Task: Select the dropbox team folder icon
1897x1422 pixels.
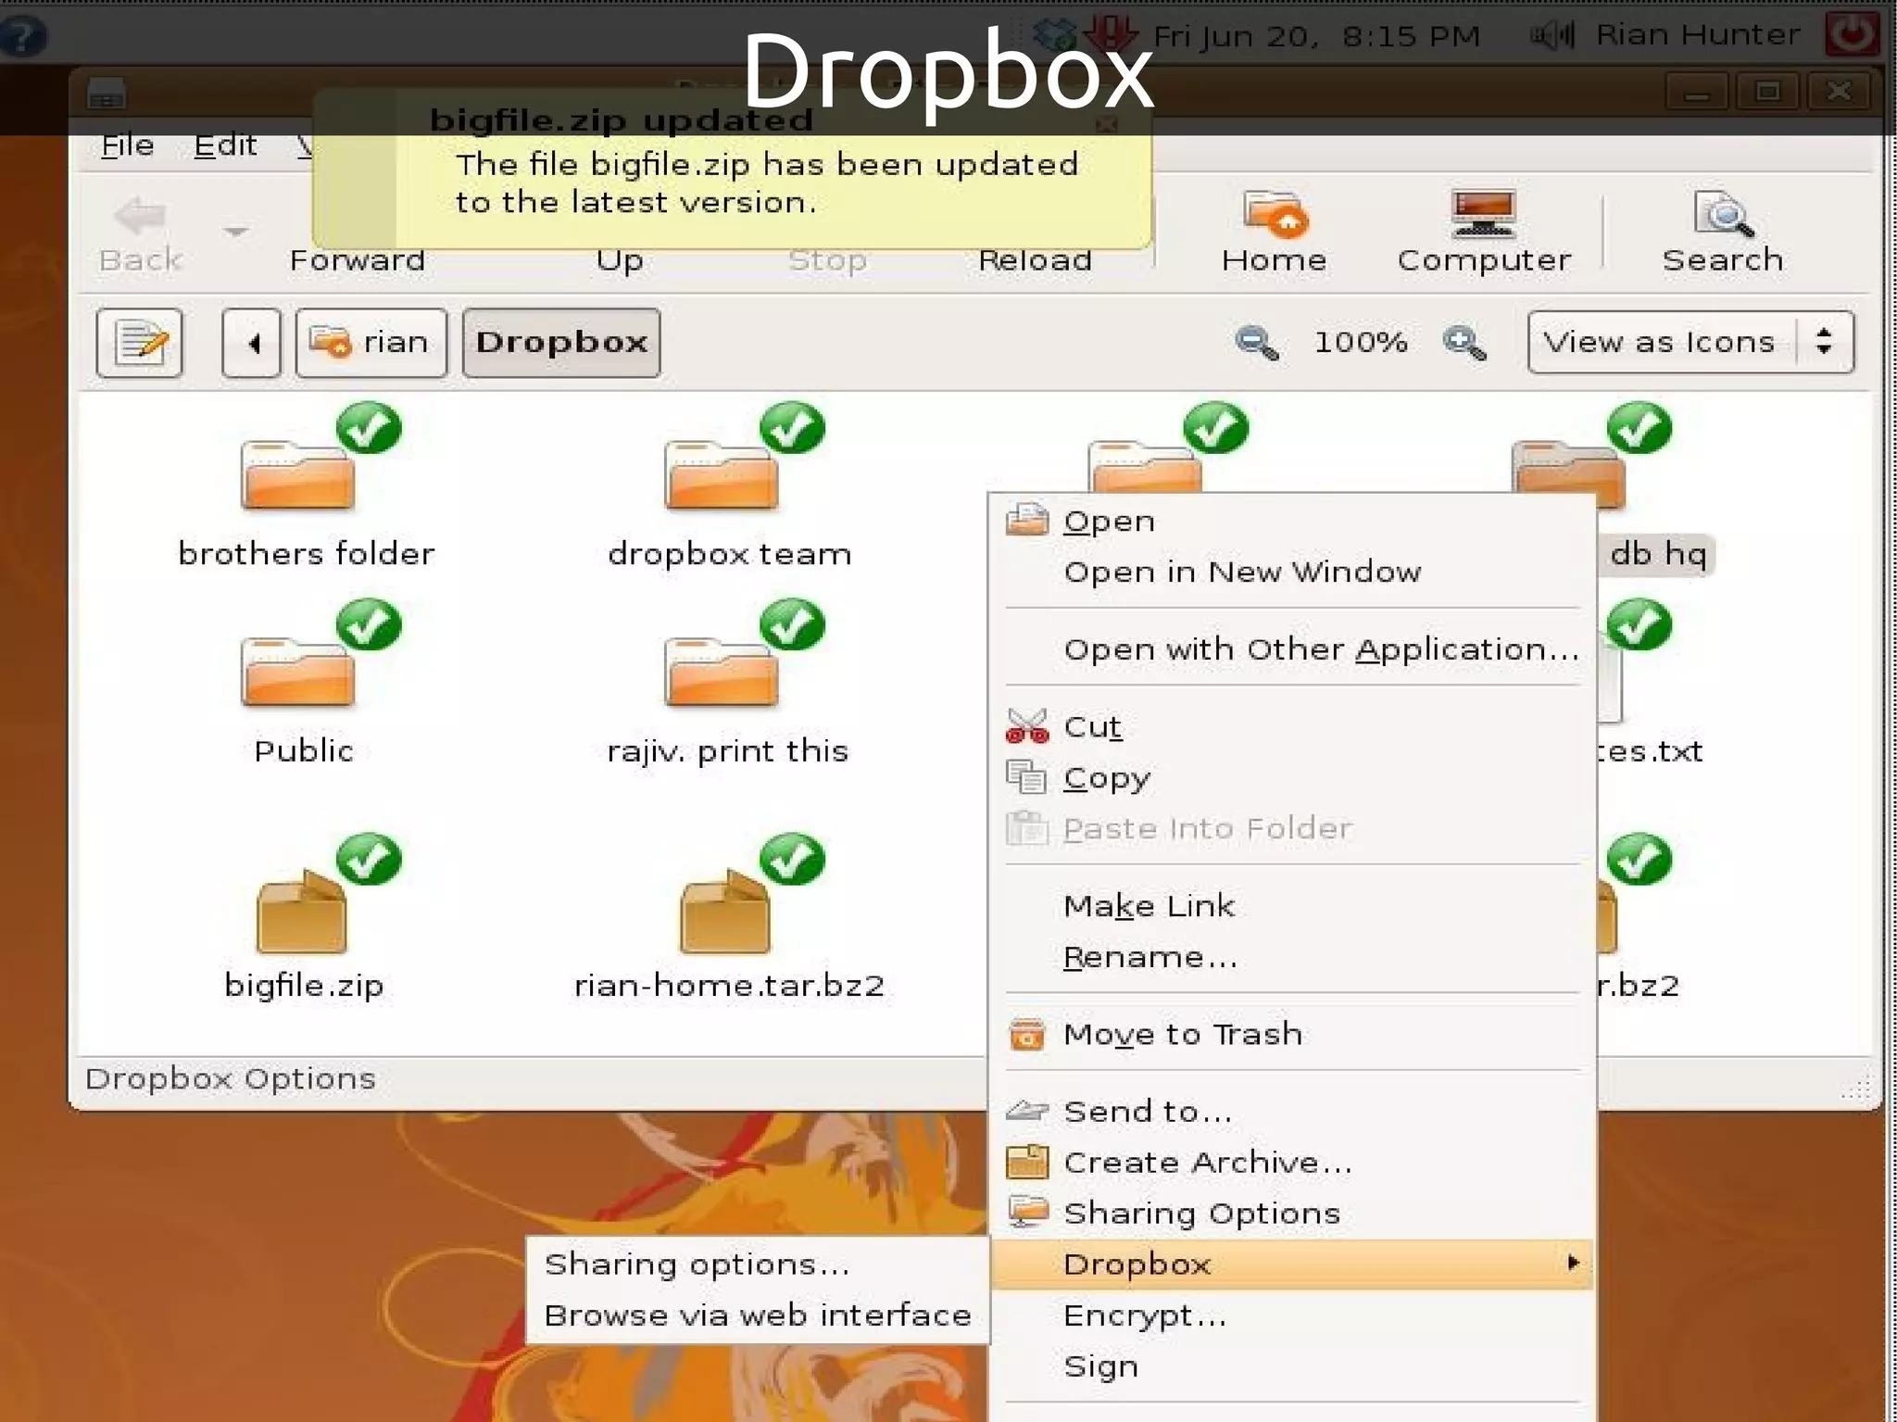Action: click(722, 474)
